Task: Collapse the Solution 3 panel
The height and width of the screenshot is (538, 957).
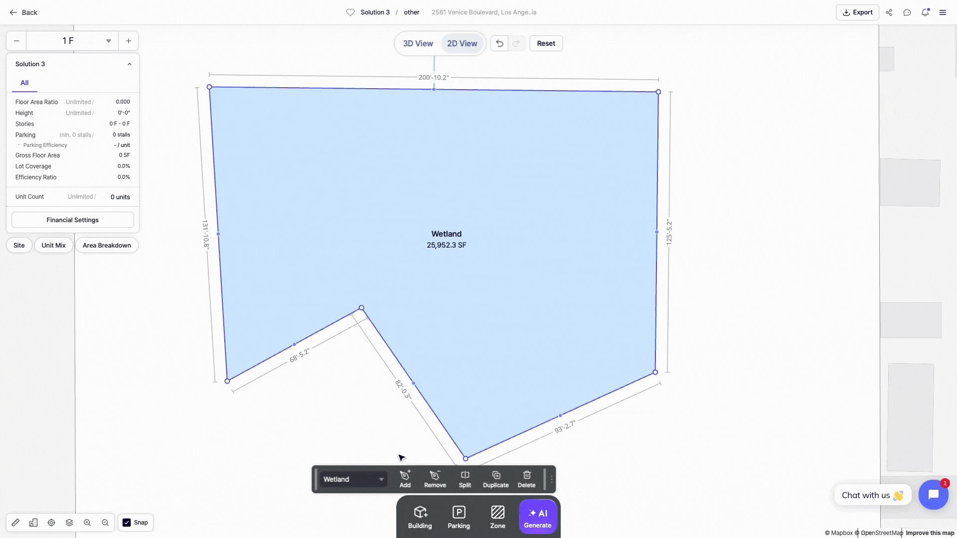Action: point(130,64)
